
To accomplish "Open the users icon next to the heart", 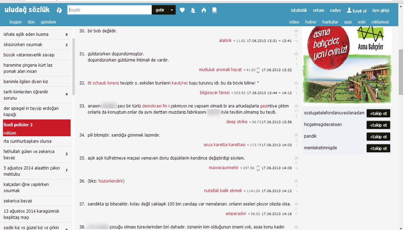I will [x=193, y=10].
